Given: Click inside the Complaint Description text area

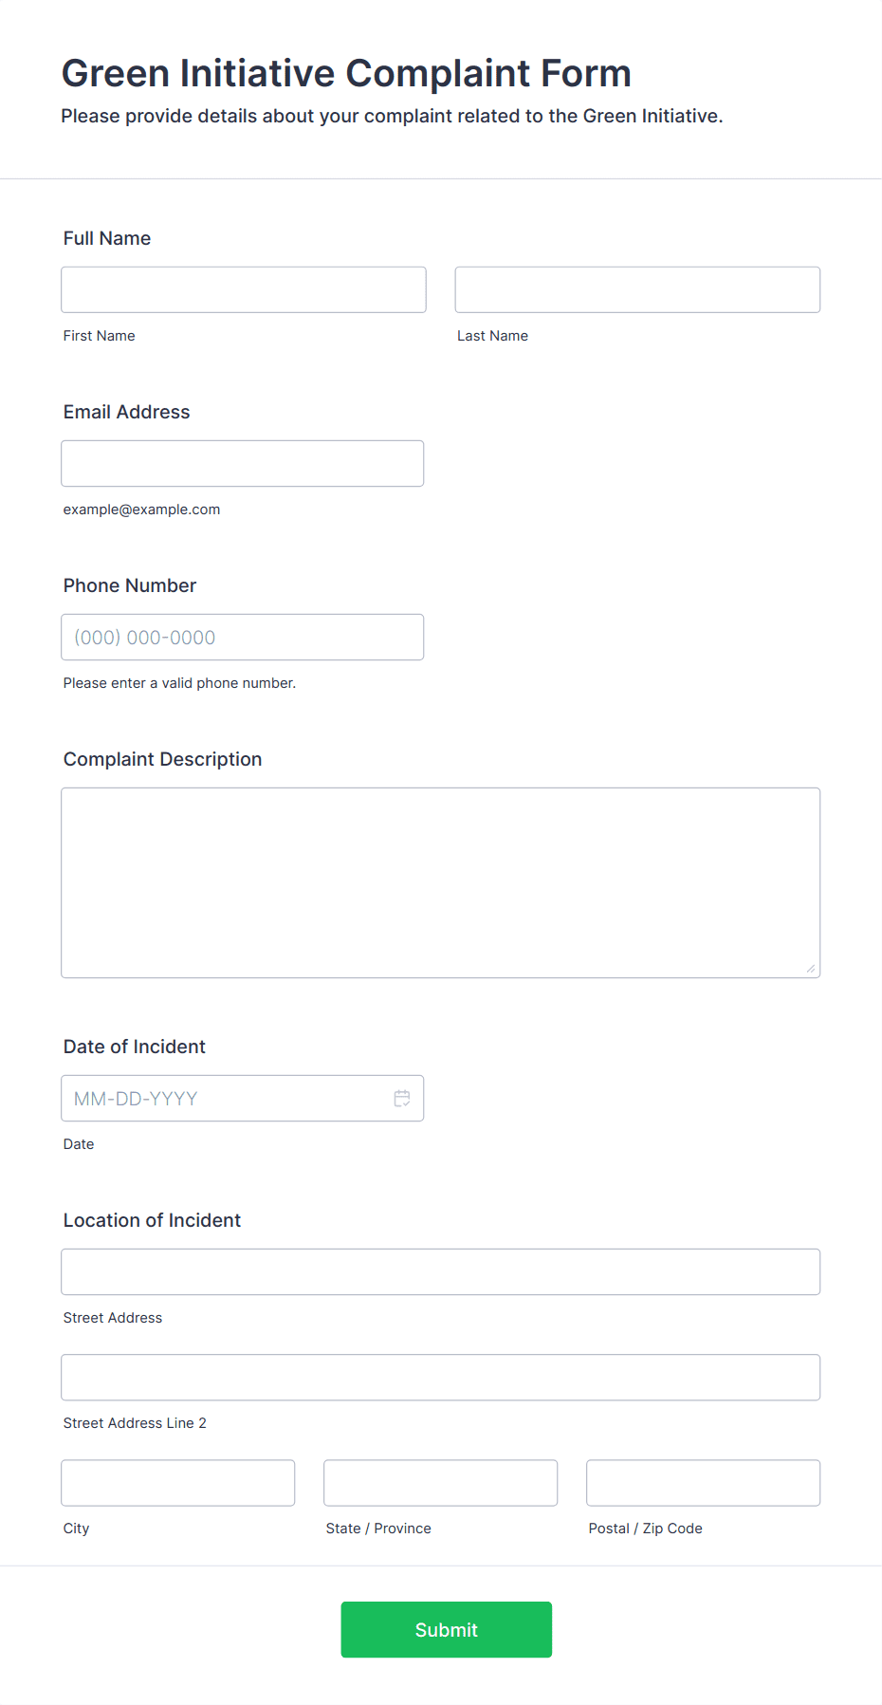Looking at the screenshot, I should point(441,882).
